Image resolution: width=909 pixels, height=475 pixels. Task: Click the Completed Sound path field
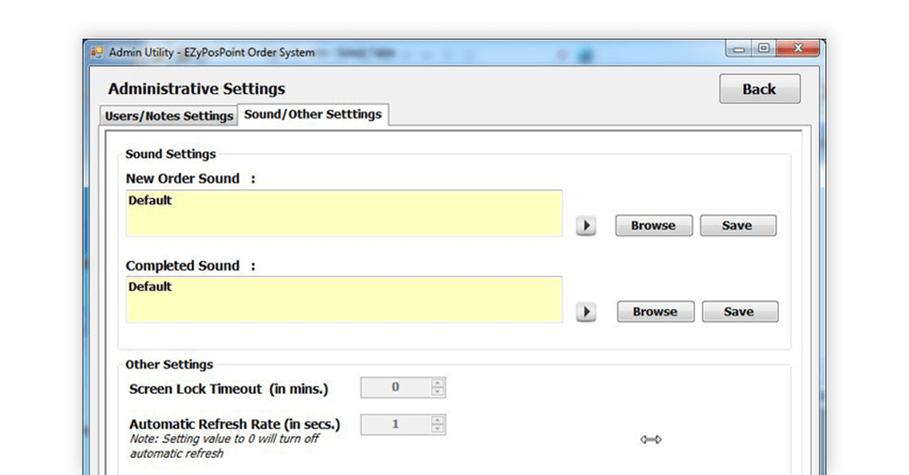pos(344,300)
